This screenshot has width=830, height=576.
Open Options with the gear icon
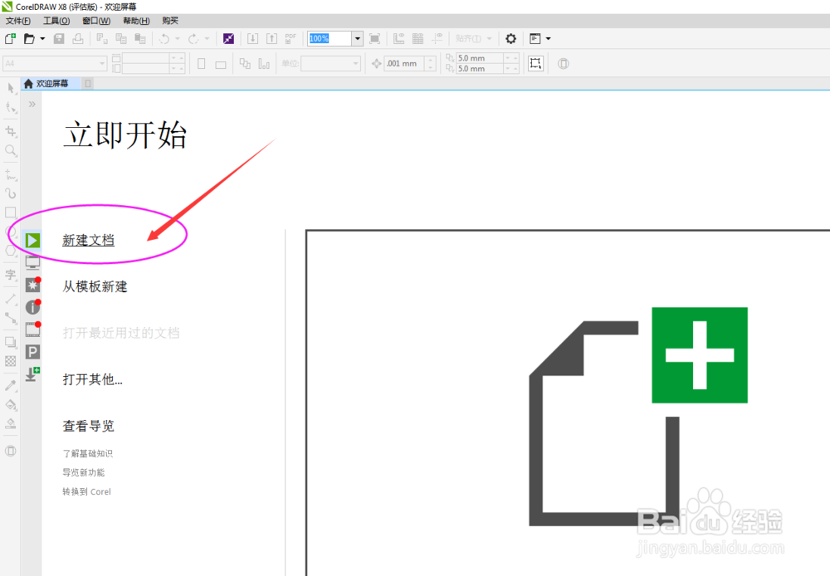coord(510,39)
